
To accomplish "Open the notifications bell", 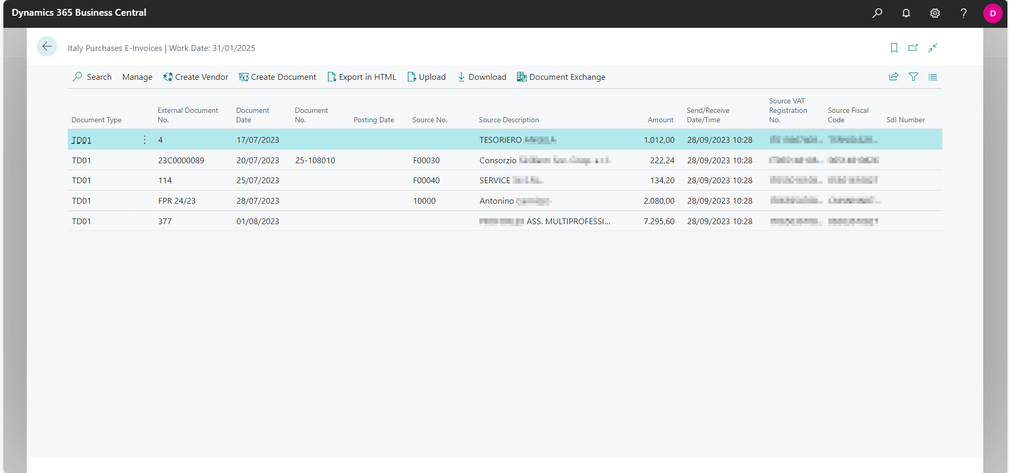I will (x=906, y=13).
